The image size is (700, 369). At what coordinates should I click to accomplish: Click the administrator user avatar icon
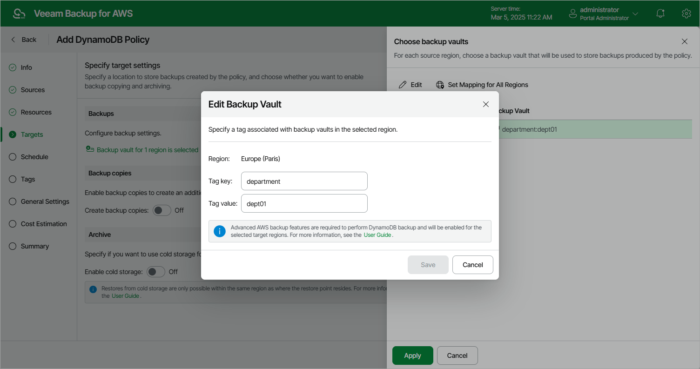click(573, 14)
